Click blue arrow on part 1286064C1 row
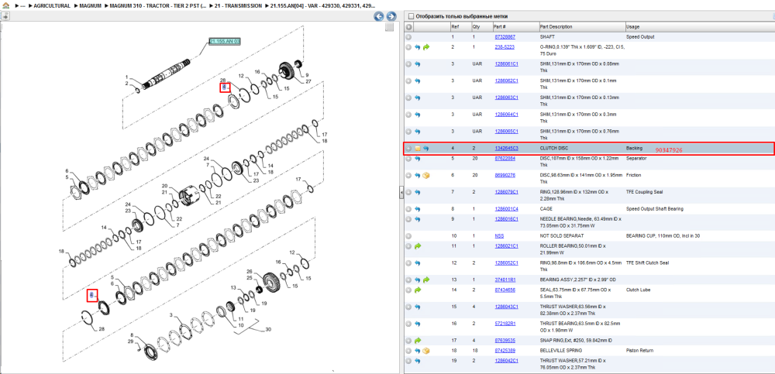This screenshot has height=374, width=775. (x=418, y=114)
